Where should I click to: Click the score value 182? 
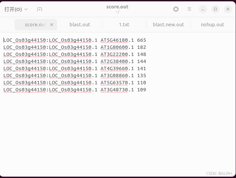141,47
